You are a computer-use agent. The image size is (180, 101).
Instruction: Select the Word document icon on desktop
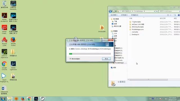(x=4, y=90)
